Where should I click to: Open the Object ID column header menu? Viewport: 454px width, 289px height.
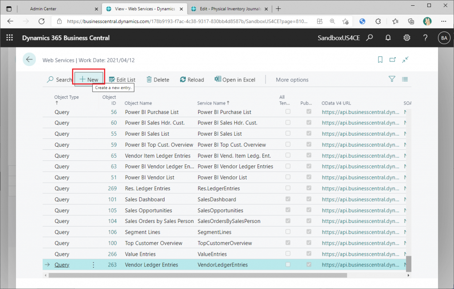[109, 100]
